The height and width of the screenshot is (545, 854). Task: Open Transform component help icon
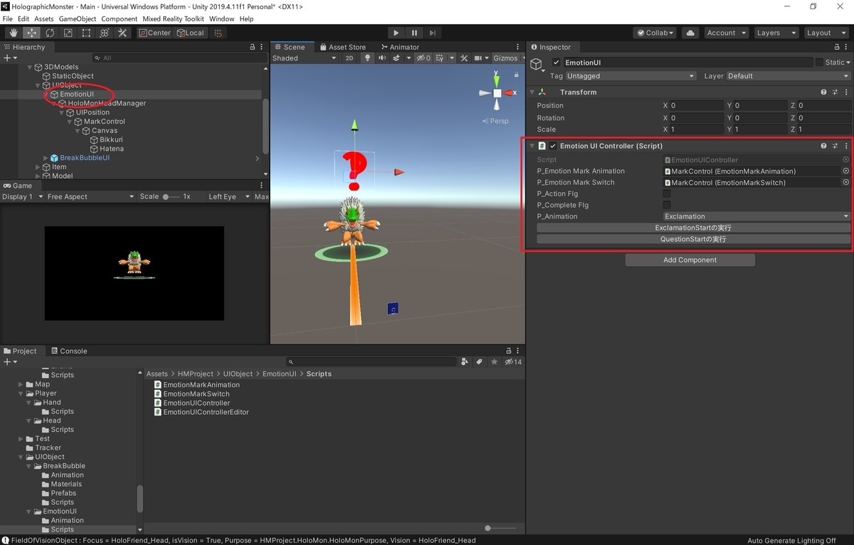point(823,92)
